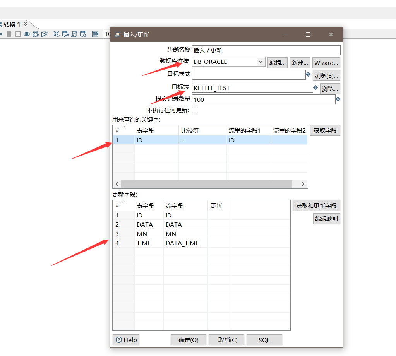Image resolution: width=396 pixels, height=356 pixels.
Task: Toggle update flag for the TIME field
Action: tap(219, 243)
